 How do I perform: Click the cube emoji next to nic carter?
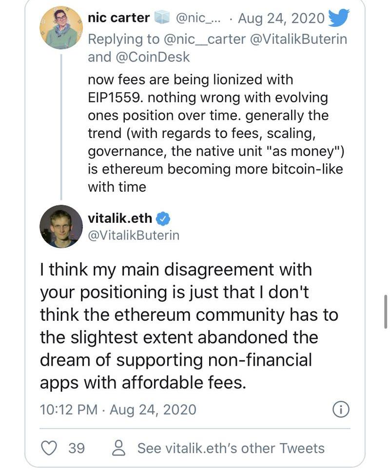tap(162, 18)
